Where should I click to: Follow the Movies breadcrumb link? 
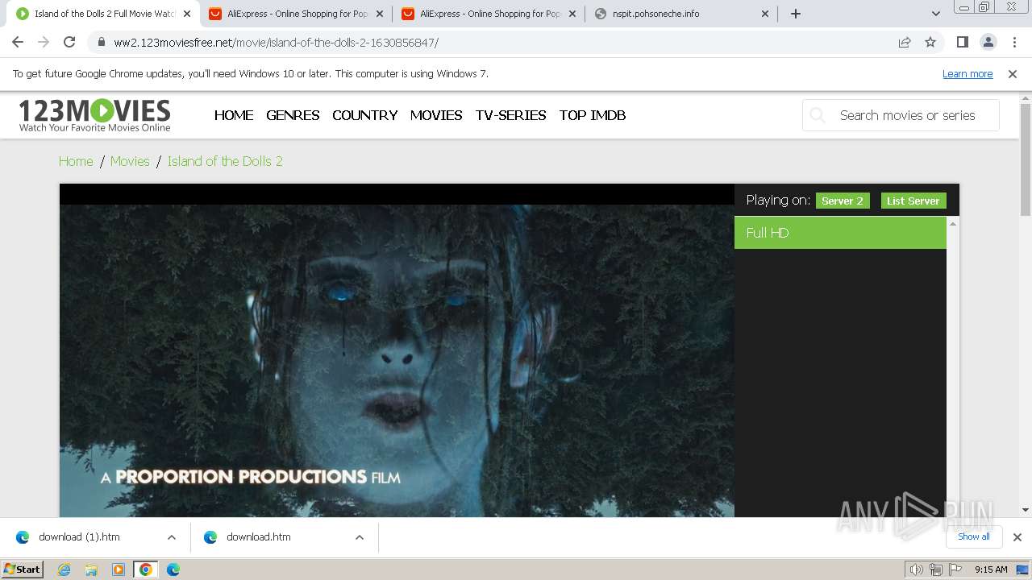tap(130, 161)
